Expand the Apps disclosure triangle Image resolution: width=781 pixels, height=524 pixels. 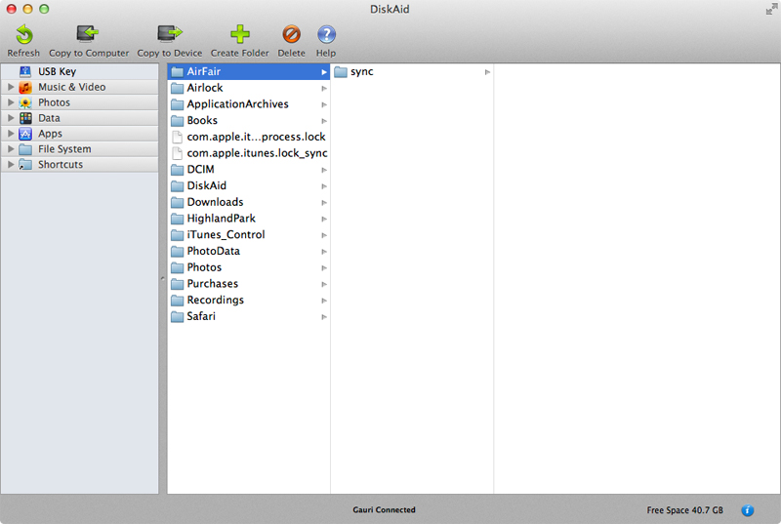pyautogui.click(x=11, y=134)
